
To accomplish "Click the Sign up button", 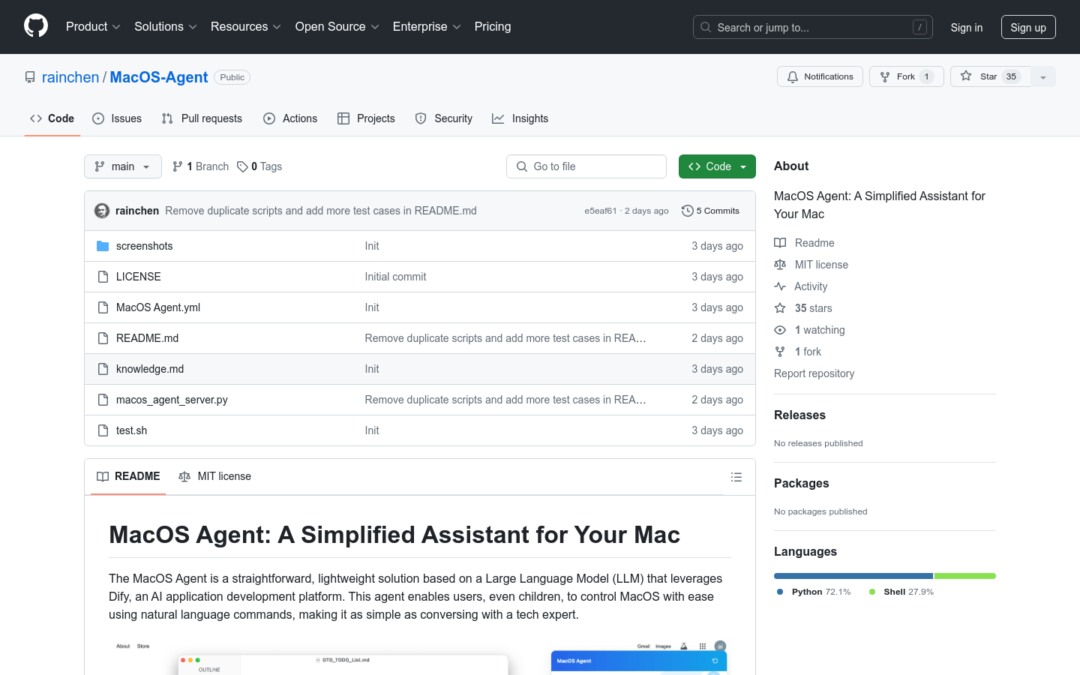I will (x=1028, y=27).
